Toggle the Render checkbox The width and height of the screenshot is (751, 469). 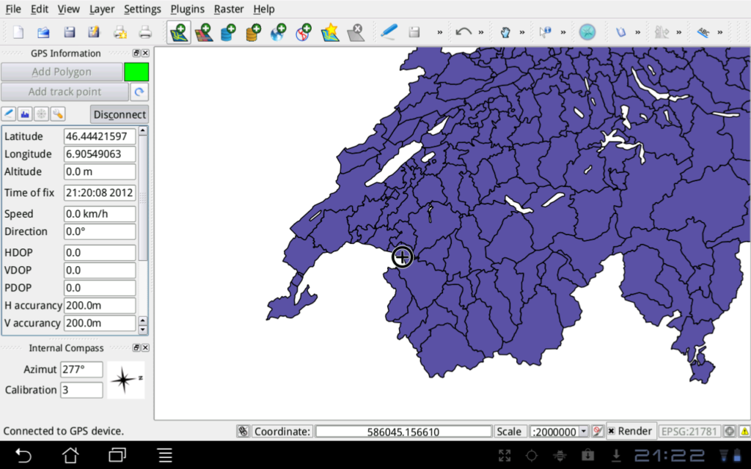coord(611,431)
